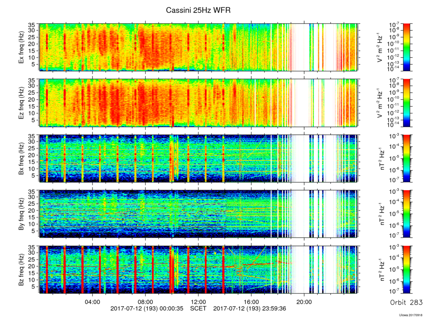Viewport: 423px width, 317px height.
Task: Click the color bar beside the By panel
Action: [406, 214]
